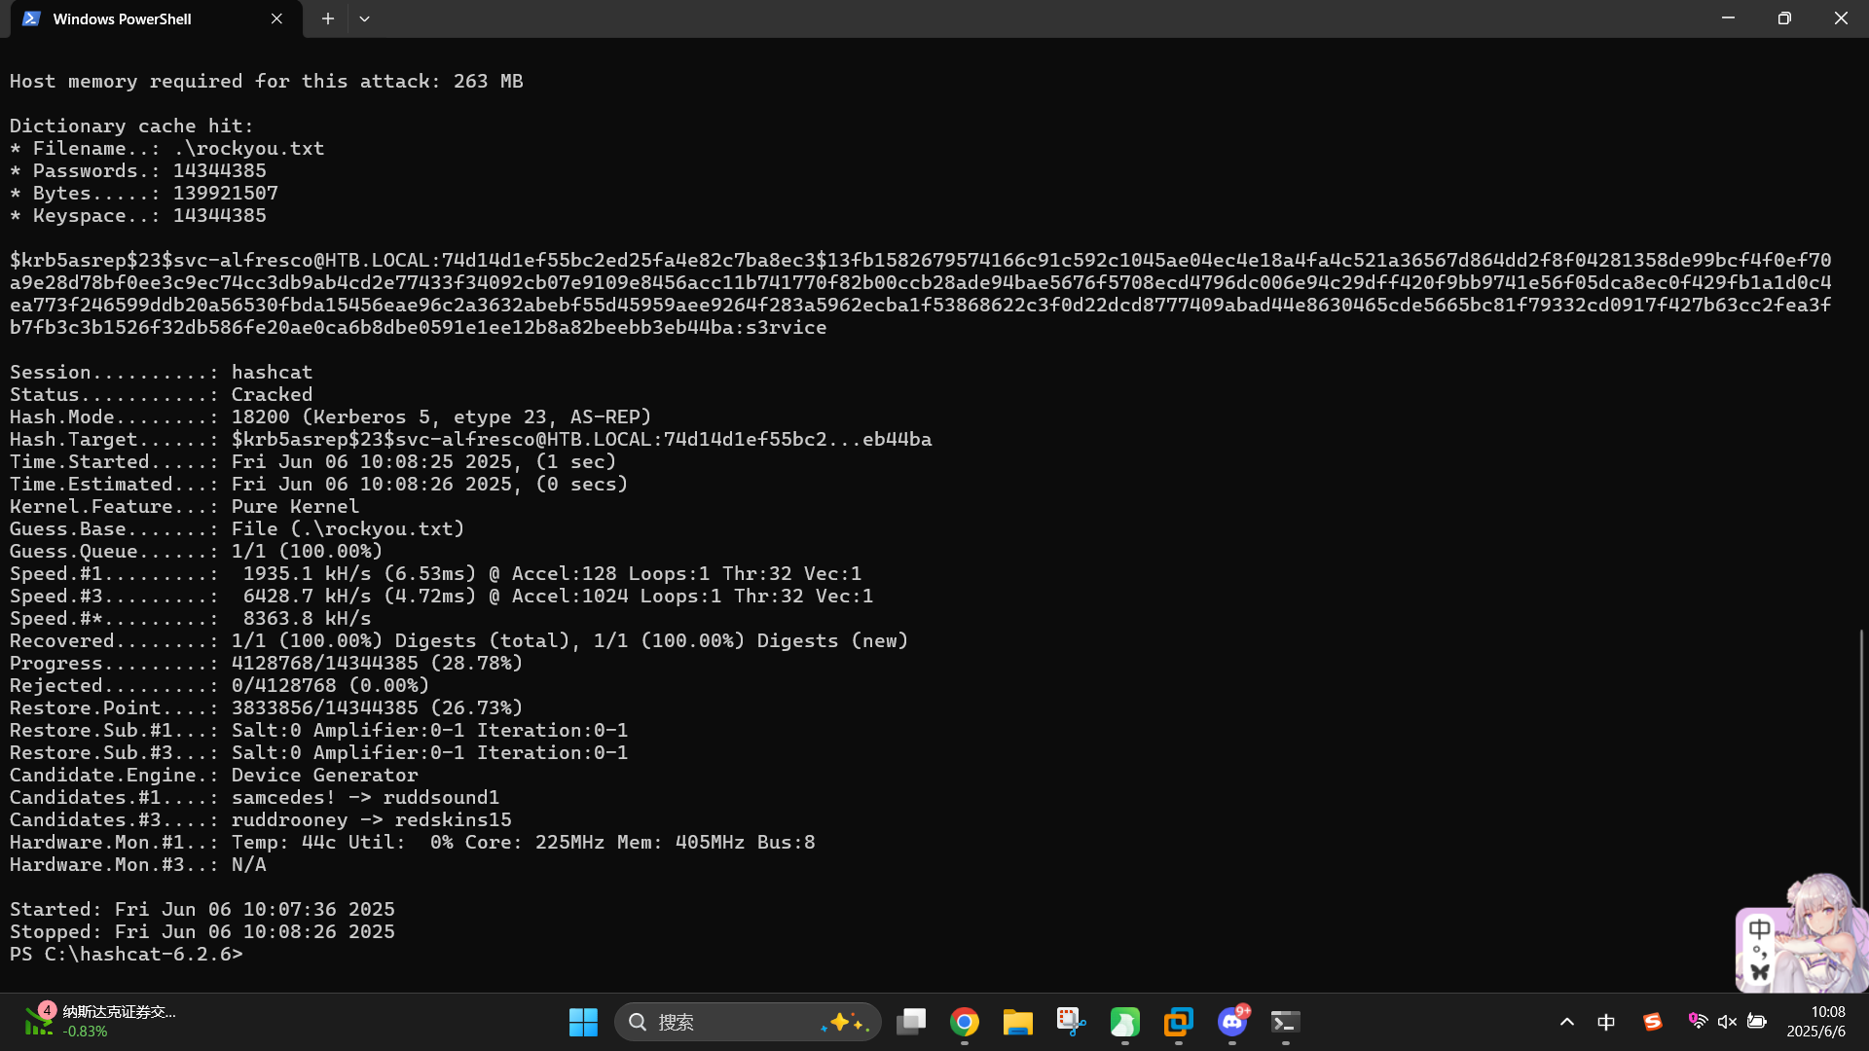This screenshot has width=1869, height=1051.
Task: Expand hidden system tray icons
Action: (1567, 1022)
